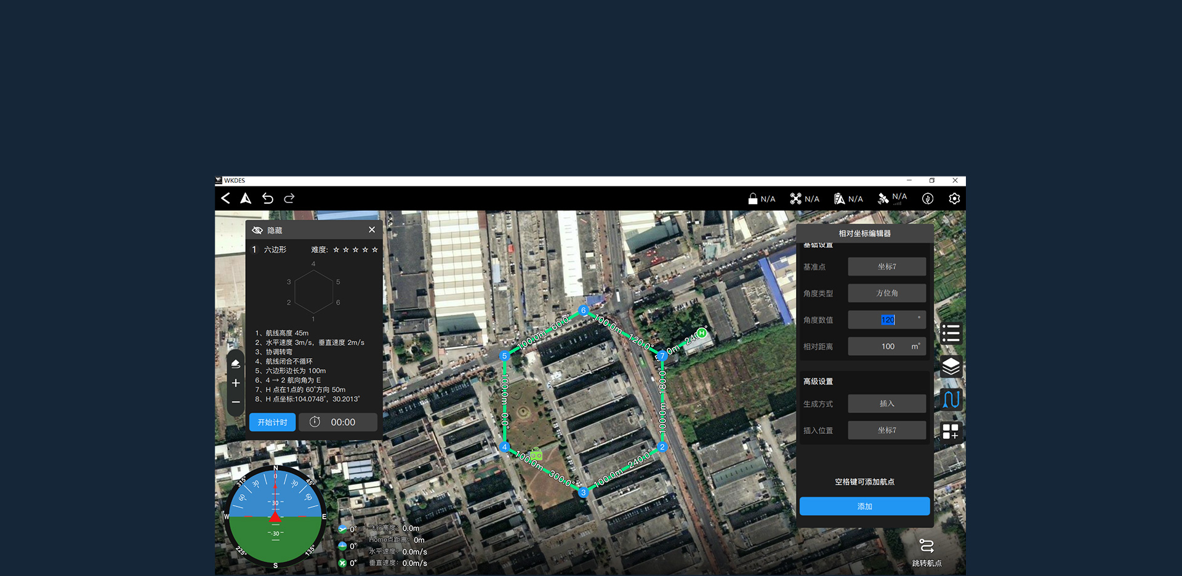Click the add grid widget icon

click(951, 431)
